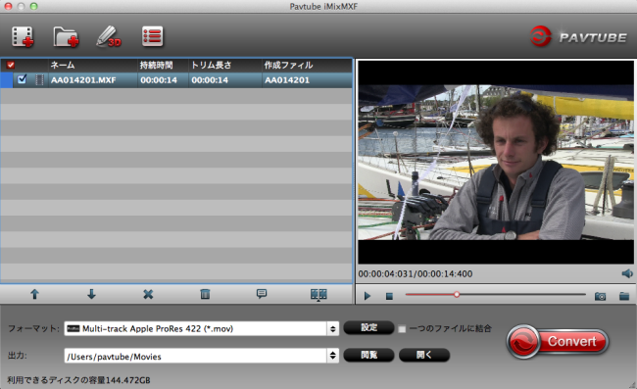The image size is (637, 389).
Task: Click the Pavtube logo
Action: pos(578,37)
